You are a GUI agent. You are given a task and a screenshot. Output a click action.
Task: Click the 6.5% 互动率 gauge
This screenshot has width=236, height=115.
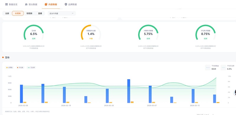coord(34,33)
